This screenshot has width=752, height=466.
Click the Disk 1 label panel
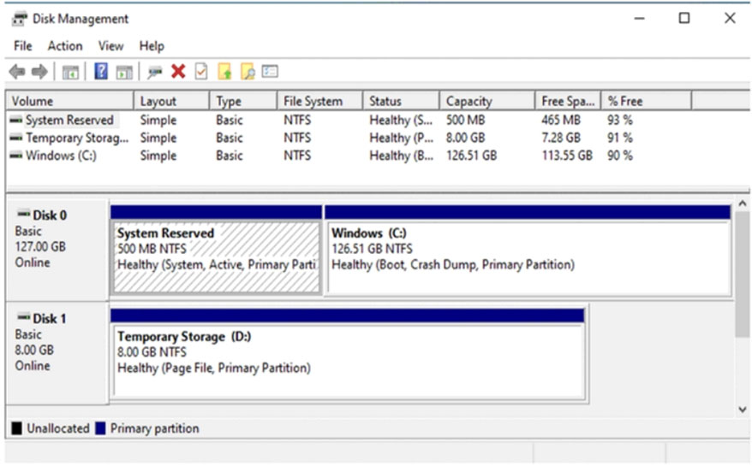[x=57, y=351]
